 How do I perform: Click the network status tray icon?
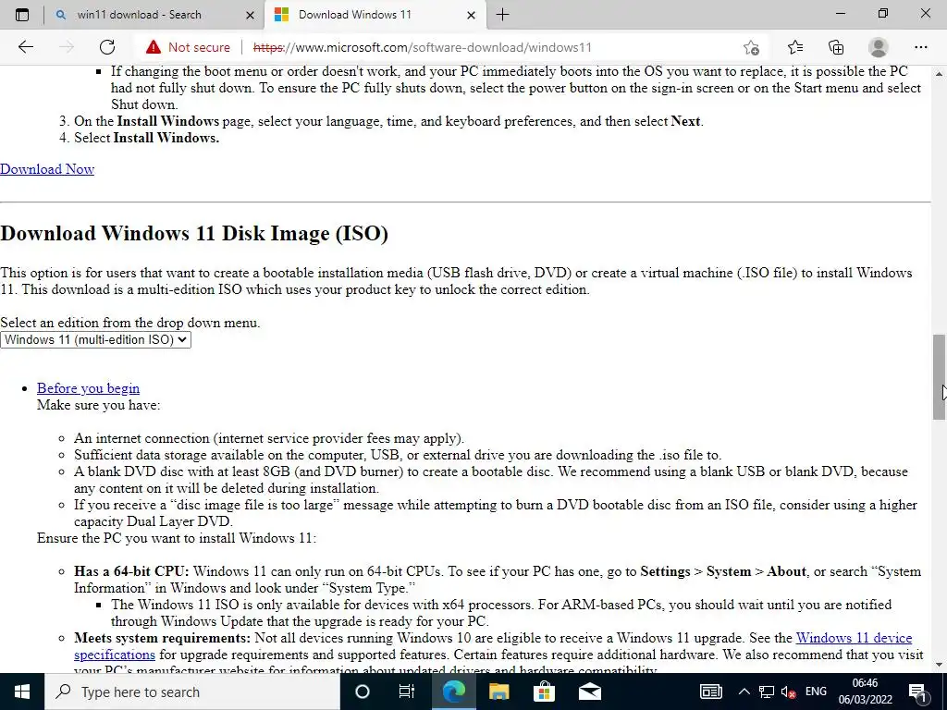(767, 692)
